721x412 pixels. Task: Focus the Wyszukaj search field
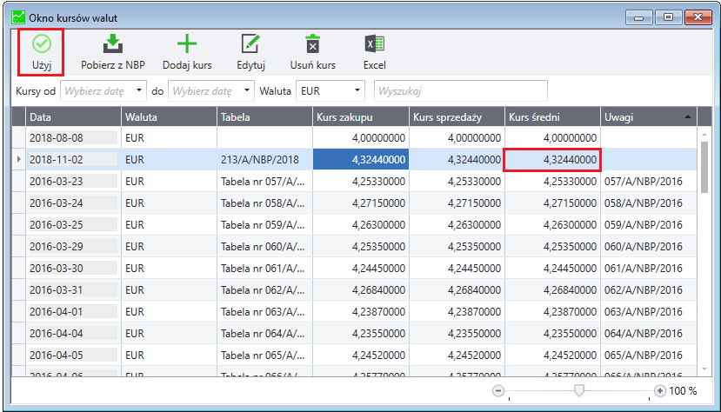[461, 91]
